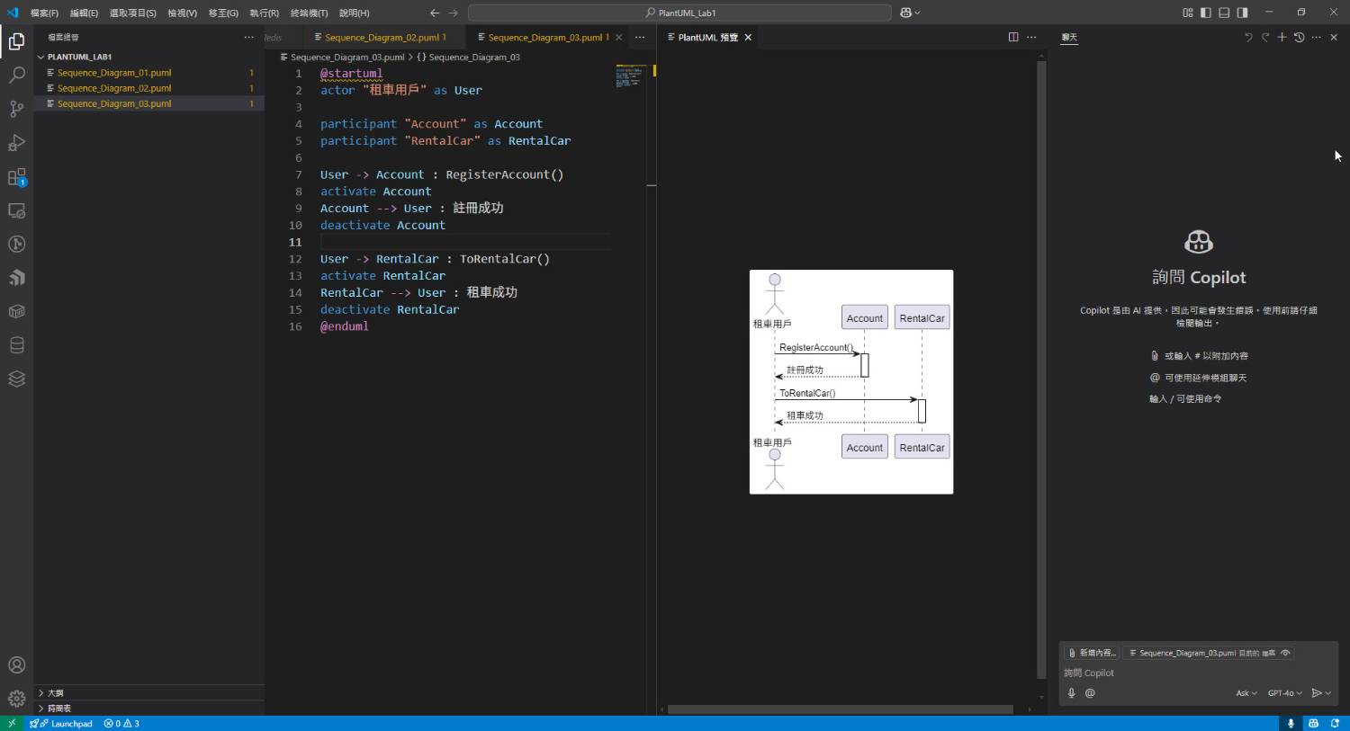The image size is (1350, 731).
Task: Select Sequence_Diagram_03.puml in explorer
Action: [149, 103]
